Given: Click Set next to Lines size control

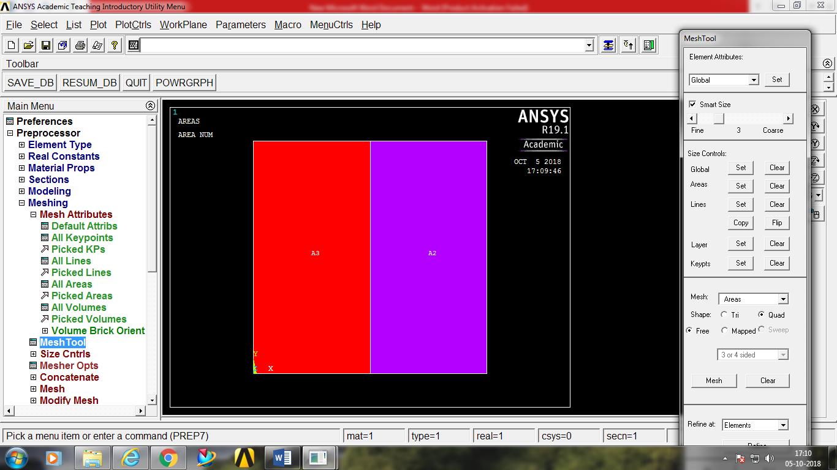Looking at the screenshot, I should (x=741, y=204).
